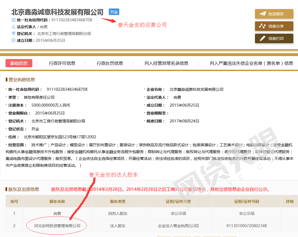Image resolution: width=298 pixels, height=237 pixels.
Task: Click the shield icon beside 统一社会信用代码
Action: pos(13,20)
